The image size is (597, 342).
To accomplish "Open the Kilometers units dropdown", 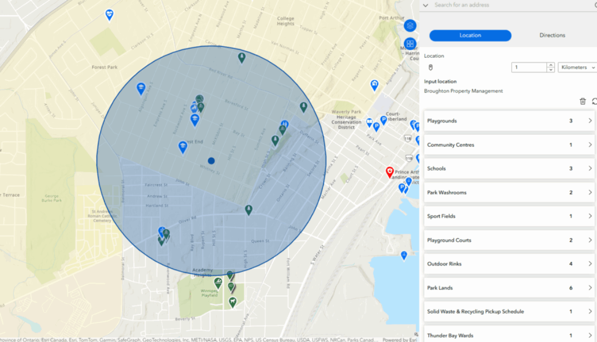I will click(x=577, y=67).
